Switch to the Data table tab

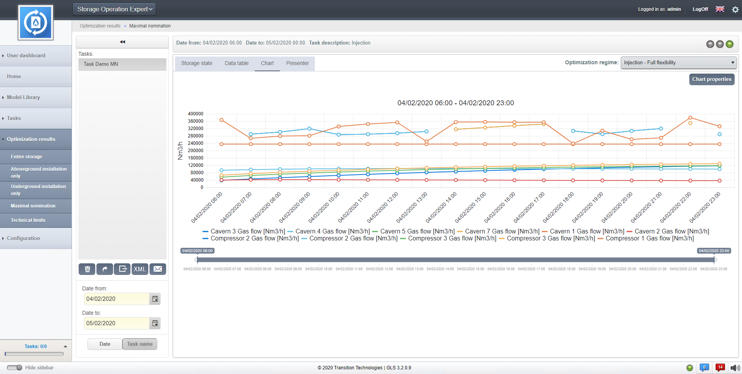[237, 63]
